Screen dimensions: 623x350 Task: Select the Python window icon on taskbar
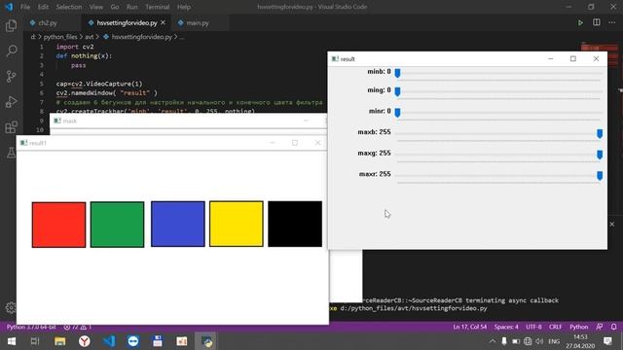click(206, 341)
